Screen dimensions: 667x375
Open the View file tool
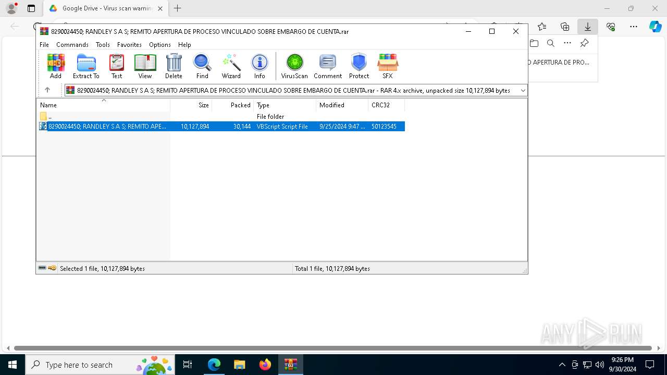(145, 66)
